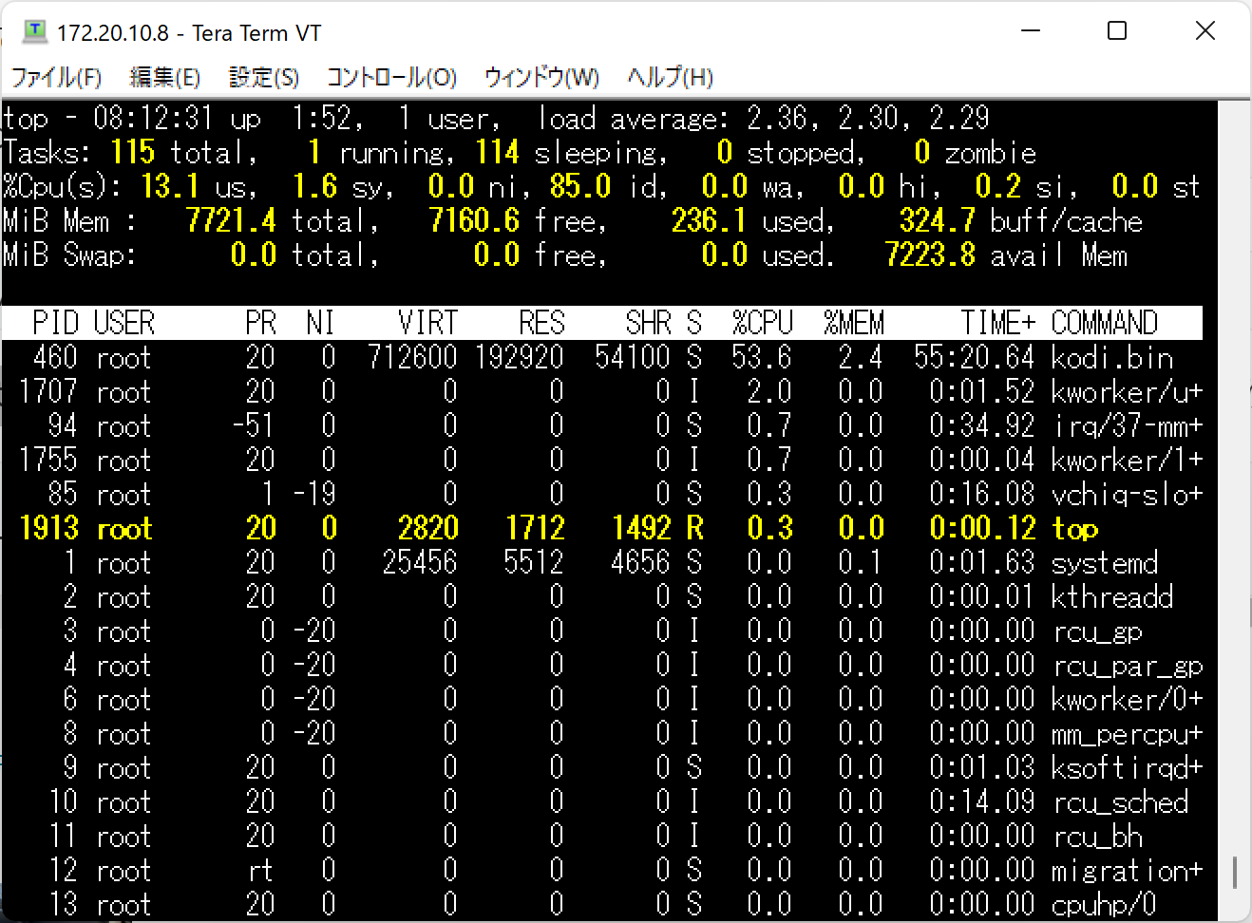Click the MiB Mem total value

tap(231, 221)
